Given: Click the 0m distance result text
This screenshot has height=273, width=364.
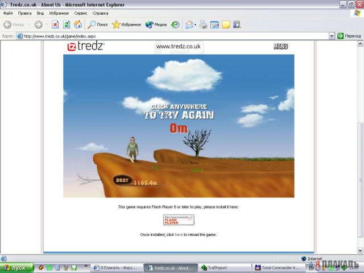Looking at the screenshot, I should (x=179, y=128).
